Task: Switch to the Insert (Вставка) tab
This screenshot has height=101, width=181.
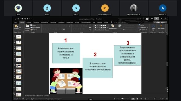Action: [29, 22]
